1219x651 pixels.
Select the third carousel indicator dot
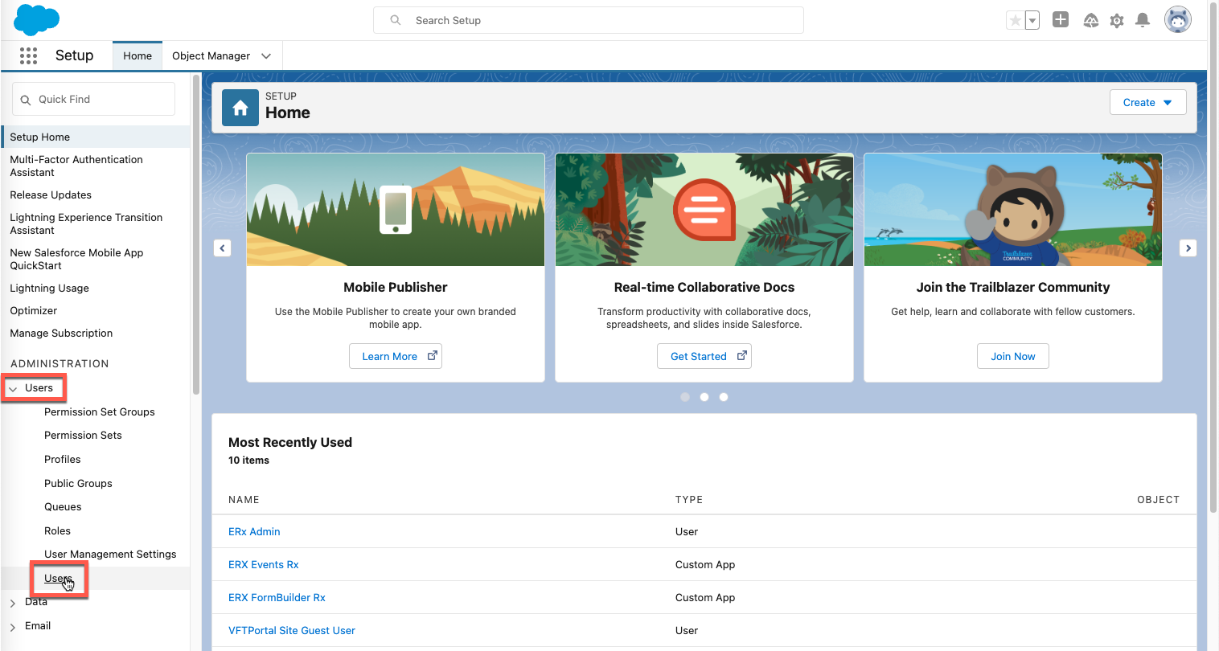(x=724, y=397)
